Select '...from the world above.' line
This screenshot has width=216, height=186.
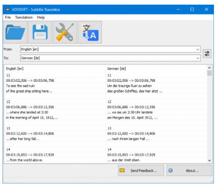click(24, 160)
